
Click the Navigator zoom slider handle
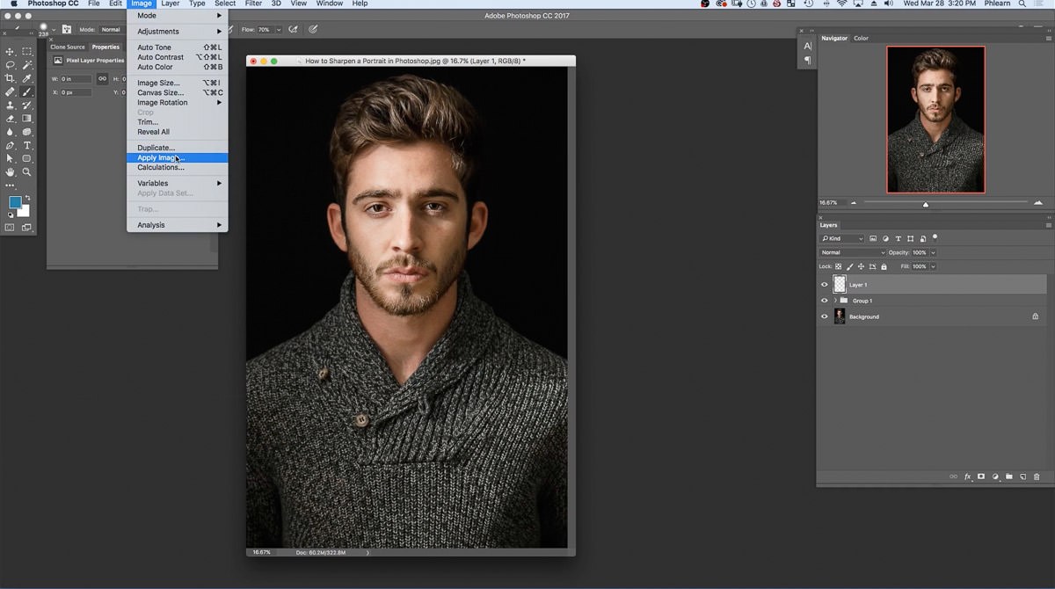[925, 204]
